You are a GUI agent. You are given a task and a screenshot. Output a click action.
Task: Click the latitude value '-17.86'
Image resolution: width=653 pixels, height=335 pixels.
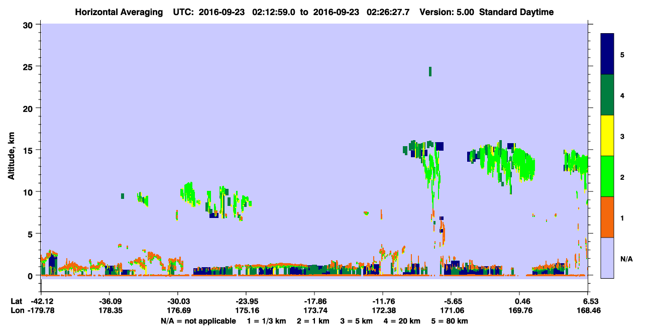click(x=314, y=301)
